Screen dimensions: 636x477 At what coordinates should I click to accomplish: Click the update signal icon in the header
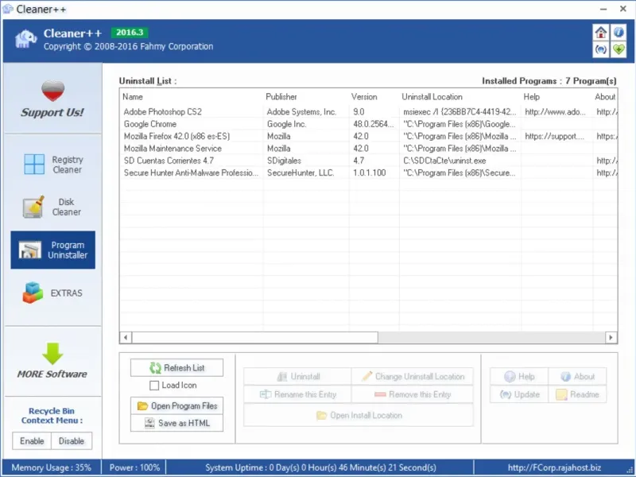(x=601, y=49)
